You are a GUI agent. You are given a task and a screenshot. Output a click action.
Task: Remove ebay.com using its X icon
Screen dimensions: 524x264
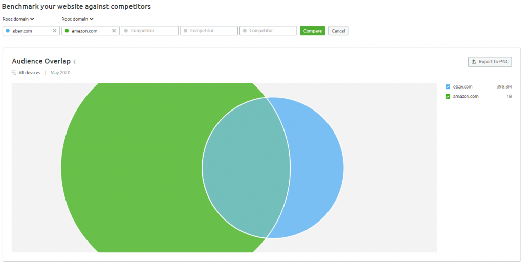pos(54,31)
